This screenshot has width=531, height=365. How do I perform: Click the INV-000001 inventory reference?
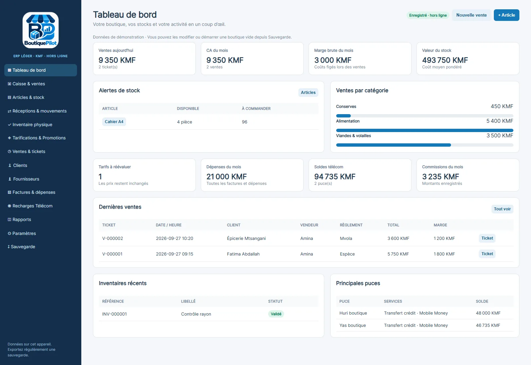click(114, 314)
